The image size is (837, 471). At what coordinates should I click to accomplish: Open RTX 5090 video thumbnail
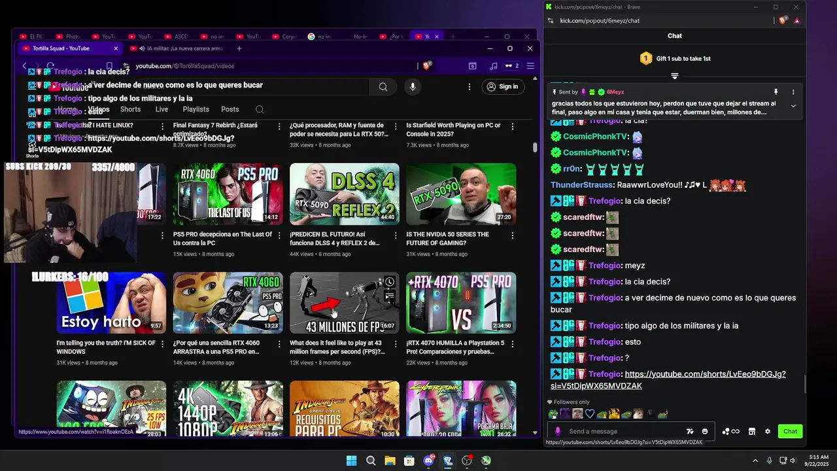pyautogui.click(x=461, y=194)
